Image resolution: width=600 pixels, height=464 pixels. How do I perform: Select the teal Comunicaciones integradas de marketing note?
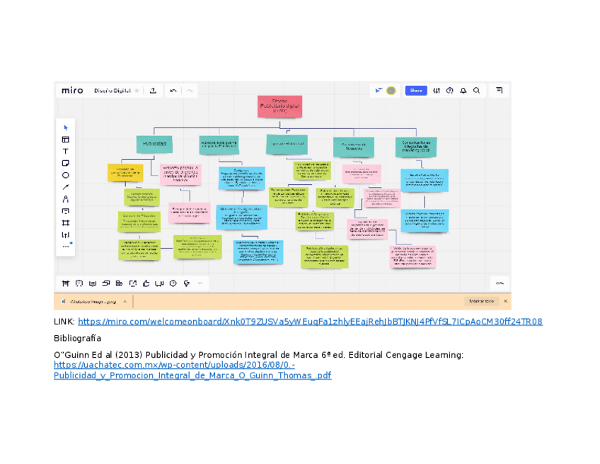coord(416,147)
